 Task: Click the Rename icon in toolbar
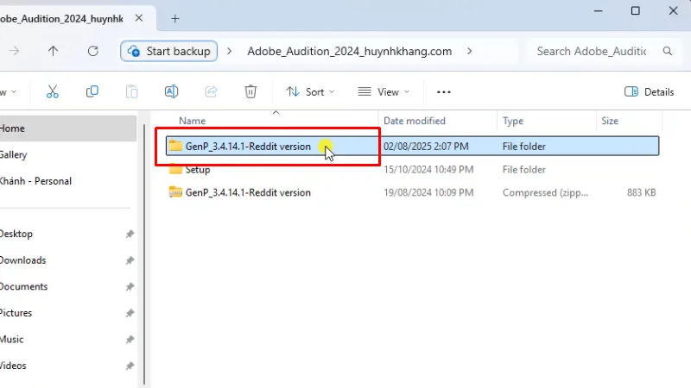[x=171, y=91]
